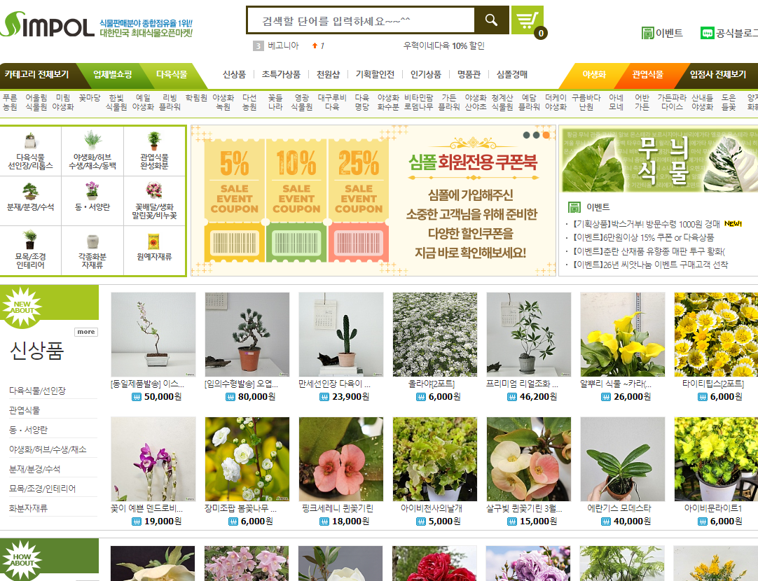Click the orange active banner indicator dot
Screen dimensions: 758x581
[546, 135]
